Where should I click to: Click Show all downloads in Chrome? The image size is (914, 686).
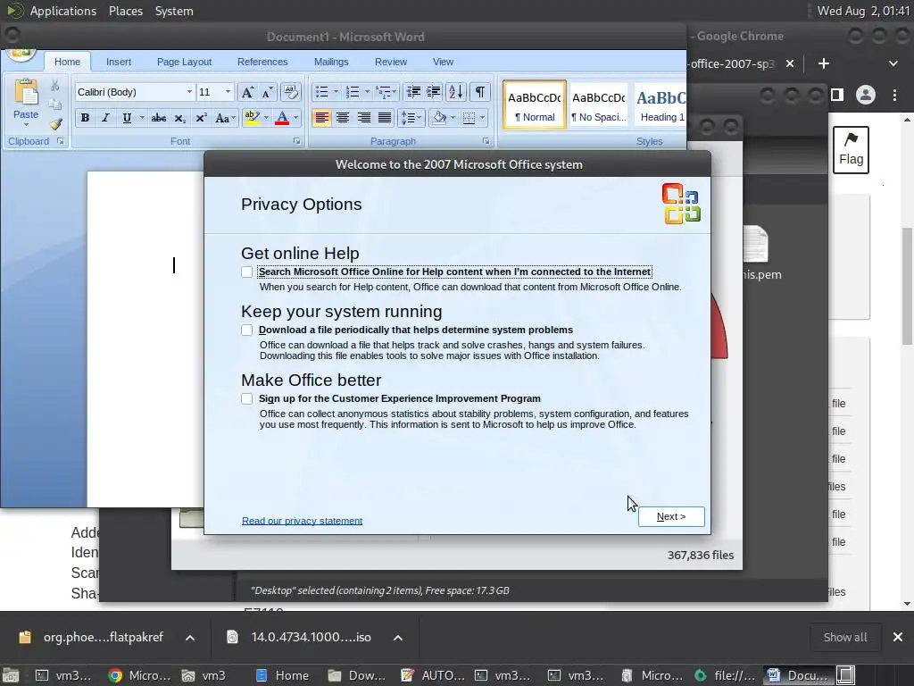844,638
